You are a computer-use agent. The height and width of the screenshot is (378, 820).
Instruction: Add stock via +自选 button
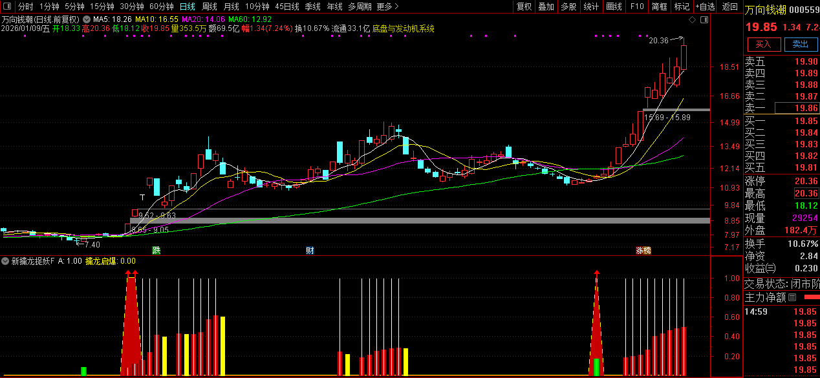coord(706,6)
